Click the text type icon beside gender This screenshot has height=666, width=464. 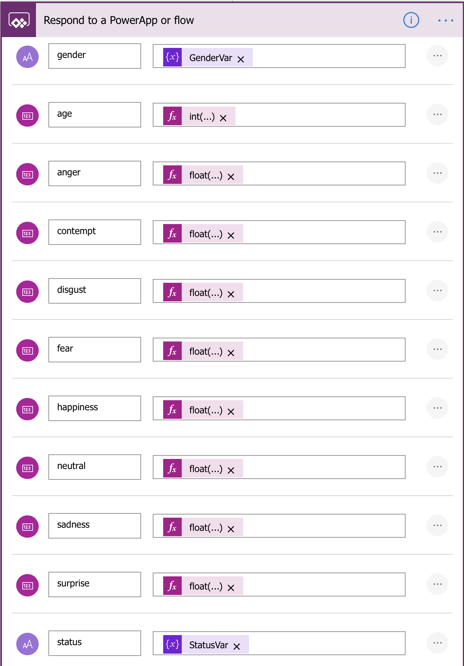(x=27, y=57)
